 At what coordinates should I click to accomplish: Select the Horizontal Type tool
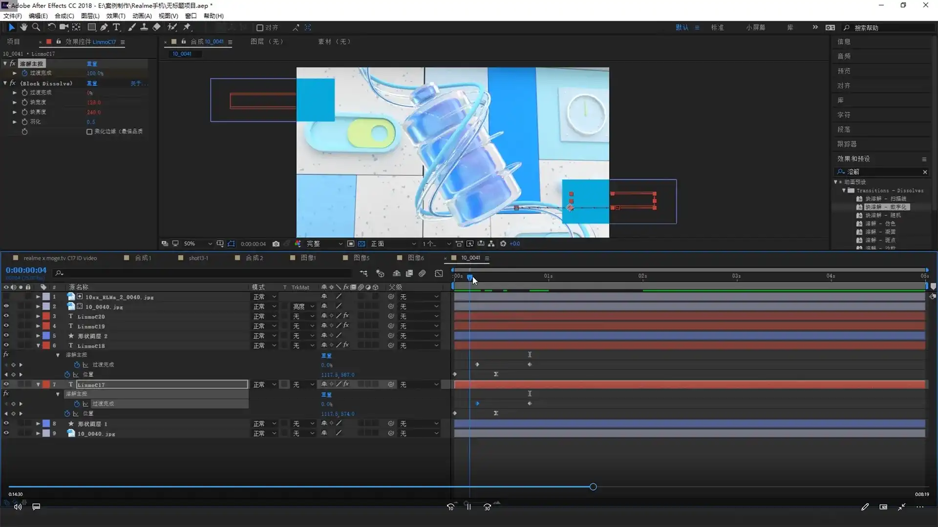(x=116, y=27)
